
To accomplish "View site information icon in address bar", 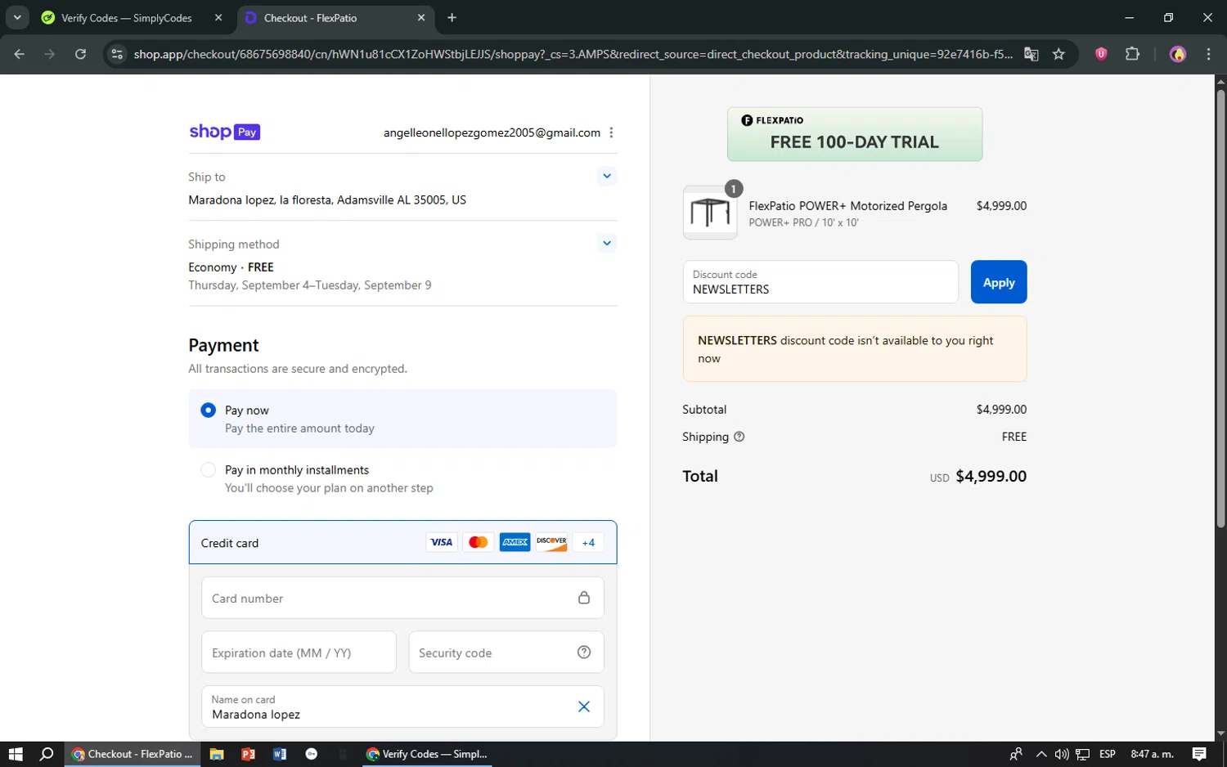I will pyautogui.click(x=117, y=54).
